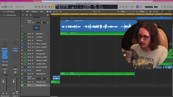Expand the Region inspector disclosure triangle
Image resolution: width=173 pixels, height=97 pixels.
pos(1,12)
